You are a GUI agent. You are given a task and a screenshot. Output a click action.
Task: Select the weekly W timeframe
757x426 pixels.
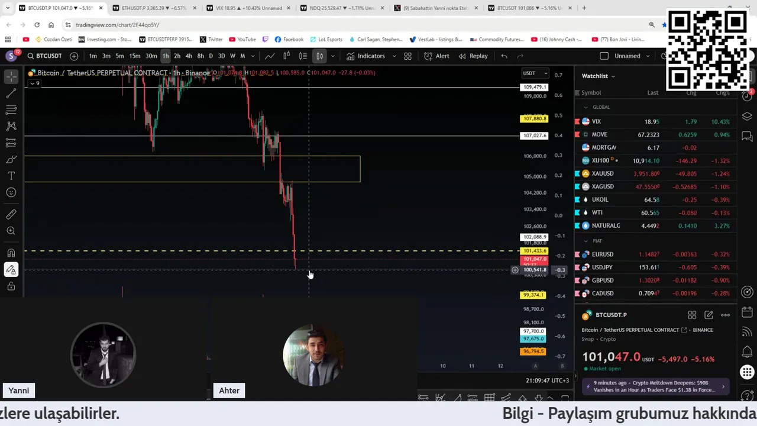point(232,56)
